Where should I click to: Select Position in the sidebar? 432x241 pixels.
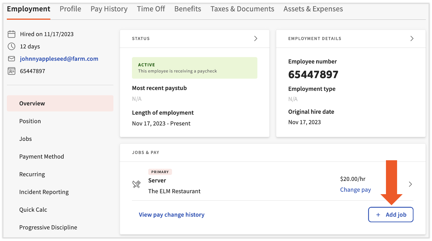tap(30, 121)
